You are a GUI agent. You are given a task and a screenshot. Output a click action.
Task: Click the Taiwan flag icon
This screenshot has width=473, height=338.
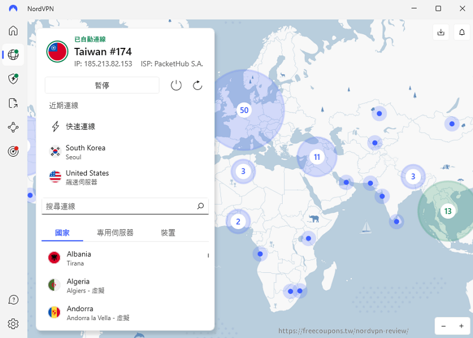click(57, 51)
